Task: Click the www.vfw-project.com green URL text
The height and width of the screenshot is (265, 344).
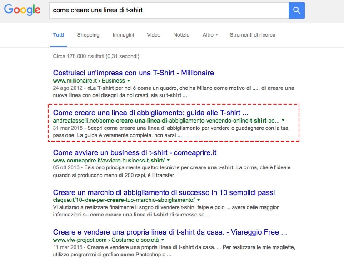Action: [x=106, y=240]
